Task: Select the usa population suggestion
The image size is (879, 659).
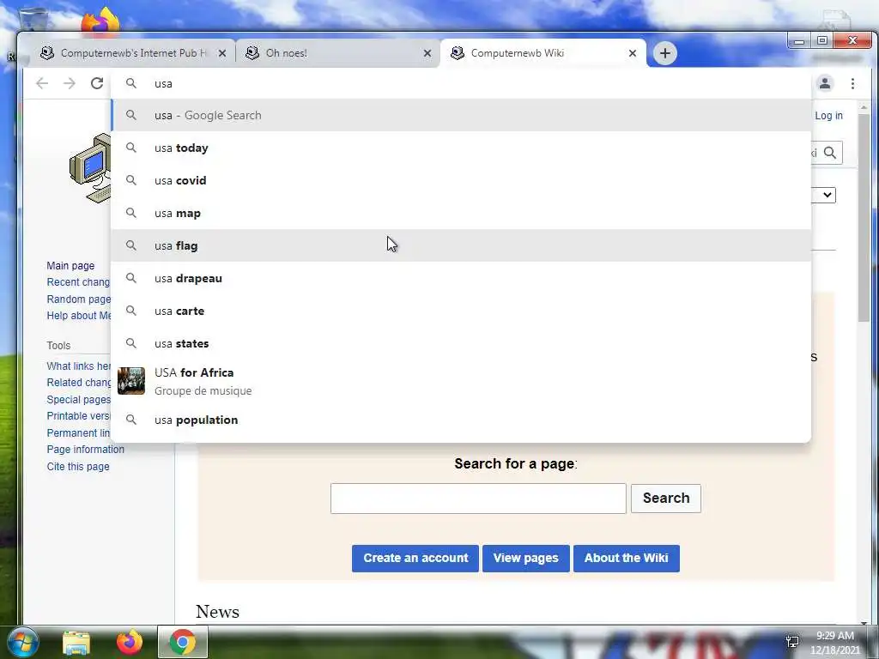Action: click(x=461, y=420)
